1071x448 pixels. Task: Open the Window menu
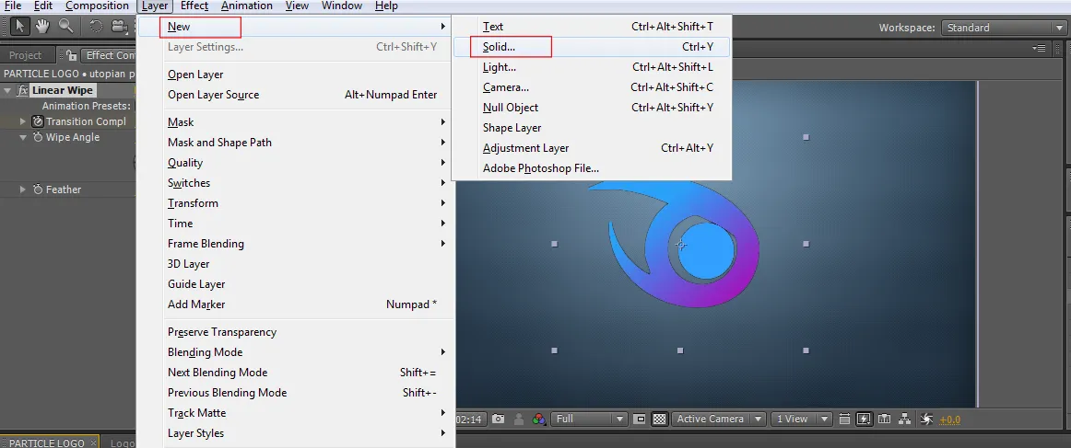[342, 6]
